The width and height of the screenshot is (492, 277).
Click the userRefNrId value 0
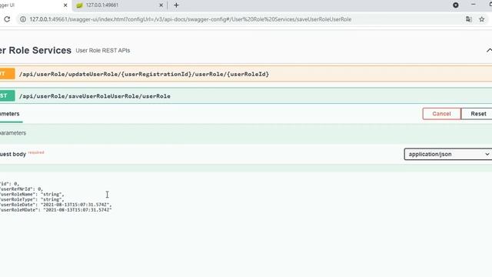(x=39, y=189)
